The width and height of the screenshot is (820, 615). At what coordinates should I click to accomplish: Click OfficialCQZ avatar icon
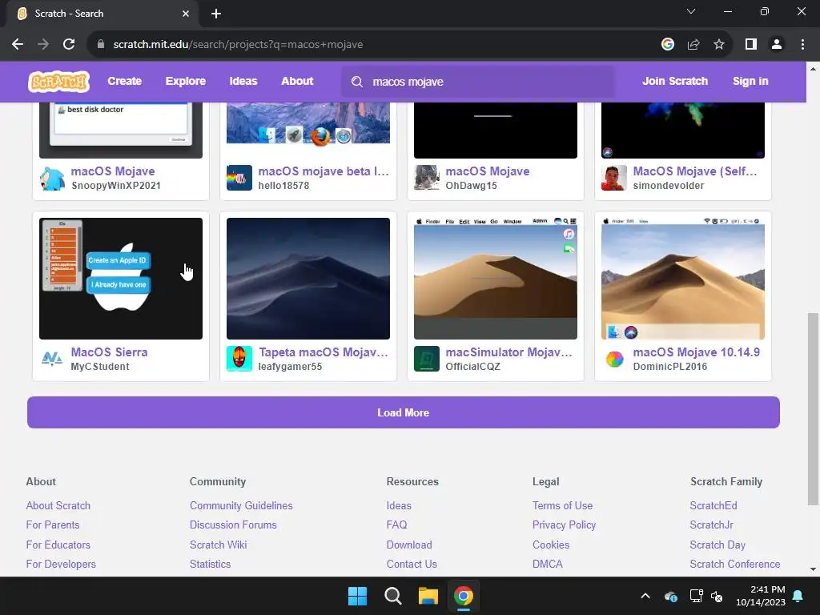click(427, 359)
